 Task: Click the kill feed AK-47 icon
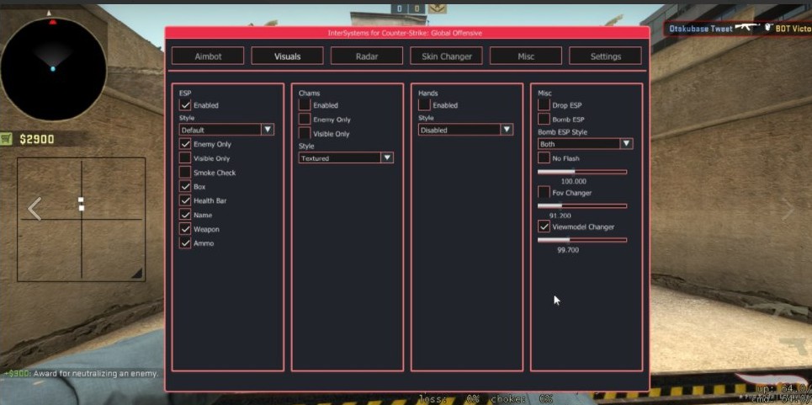[746, 28]
